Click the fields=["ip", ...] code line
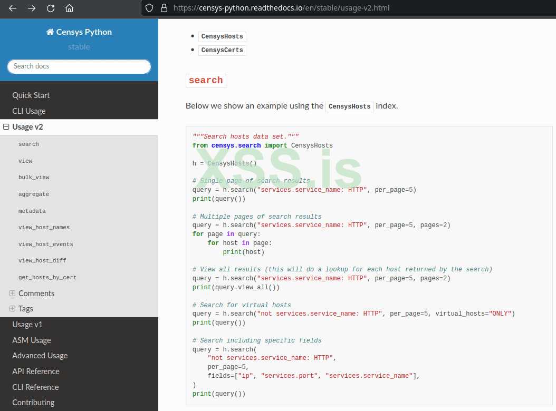This screenshot has width=556, height=411. [x=314, y=376]
